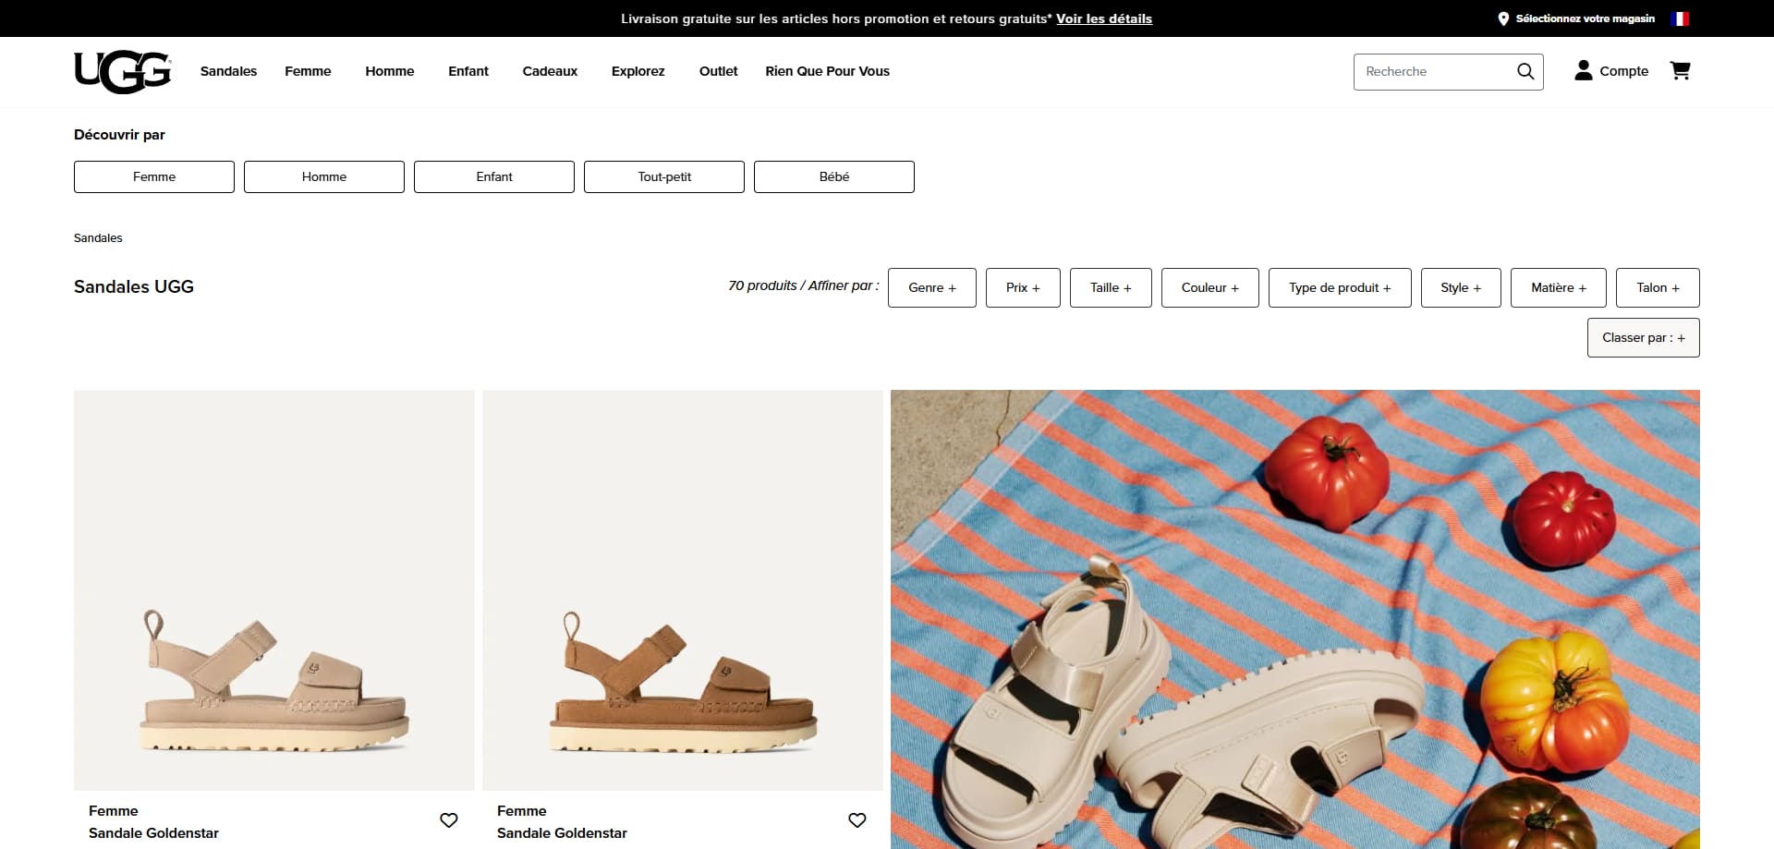Favorite the beige Sandale Goldenstar
1774x849 pixels.
[449, 819]
